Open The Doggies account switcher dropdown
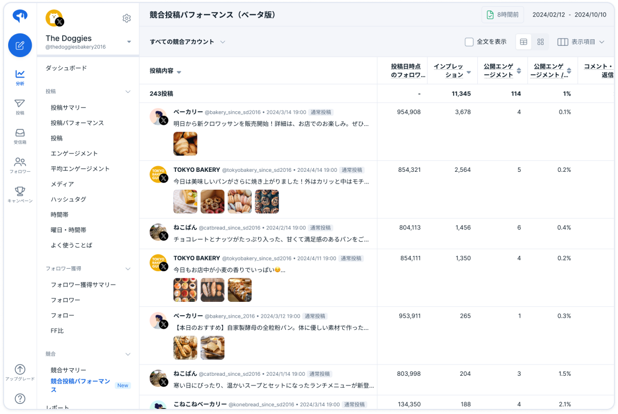Viewport: 618px width, 414px height. coord(128,42)
